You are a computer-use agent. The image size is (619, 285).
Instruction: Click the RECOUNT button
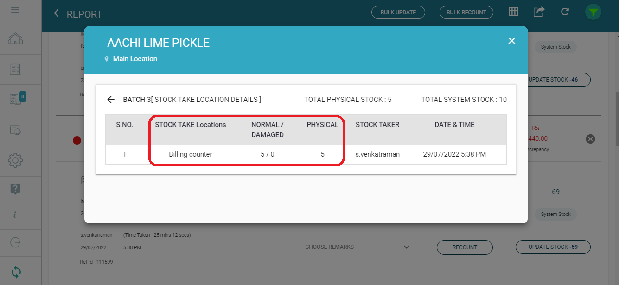coord(465,247)
